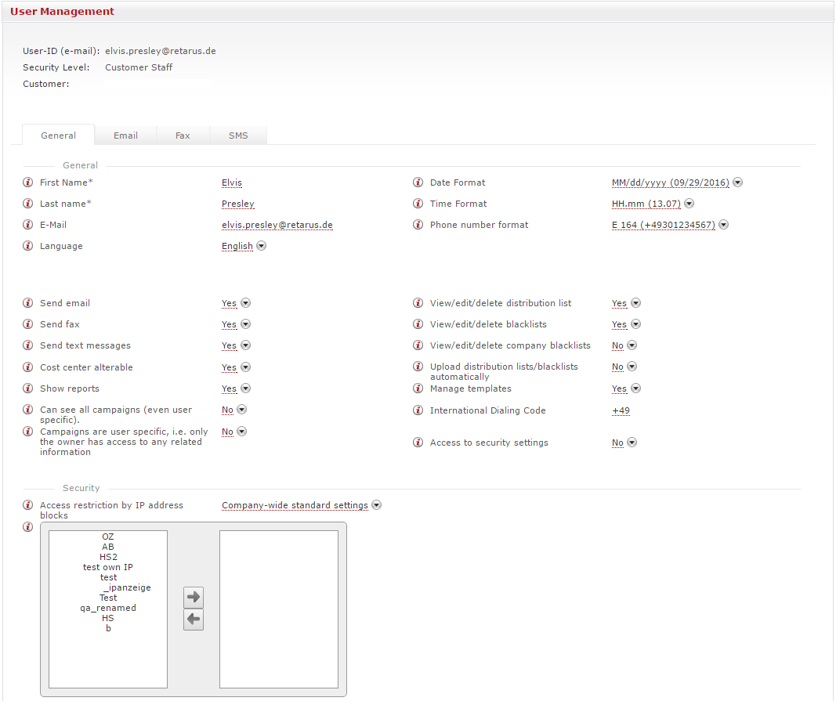Click info icon for Manage templates

418,388
